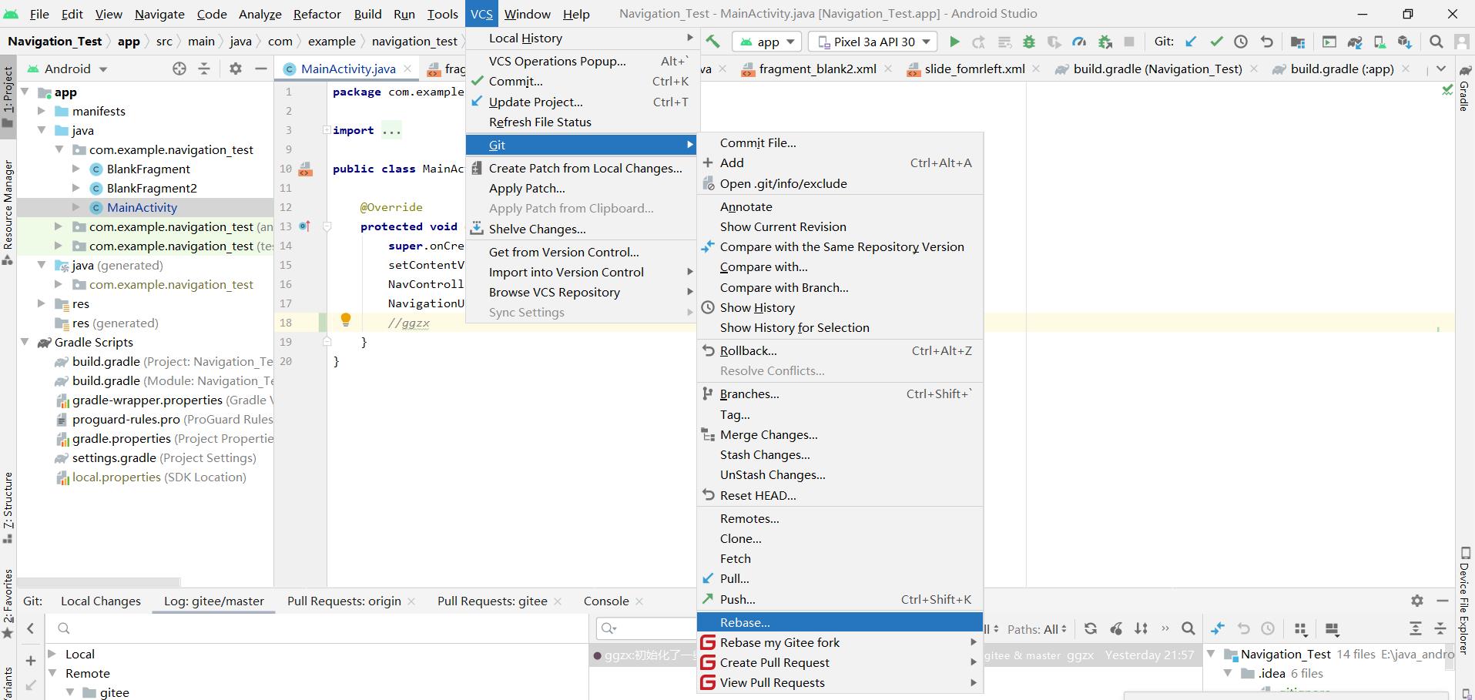The height and width of the screenshot is (700, 1475).
Task: Open the Gradle tool window tab
Action: point(1465,89)
